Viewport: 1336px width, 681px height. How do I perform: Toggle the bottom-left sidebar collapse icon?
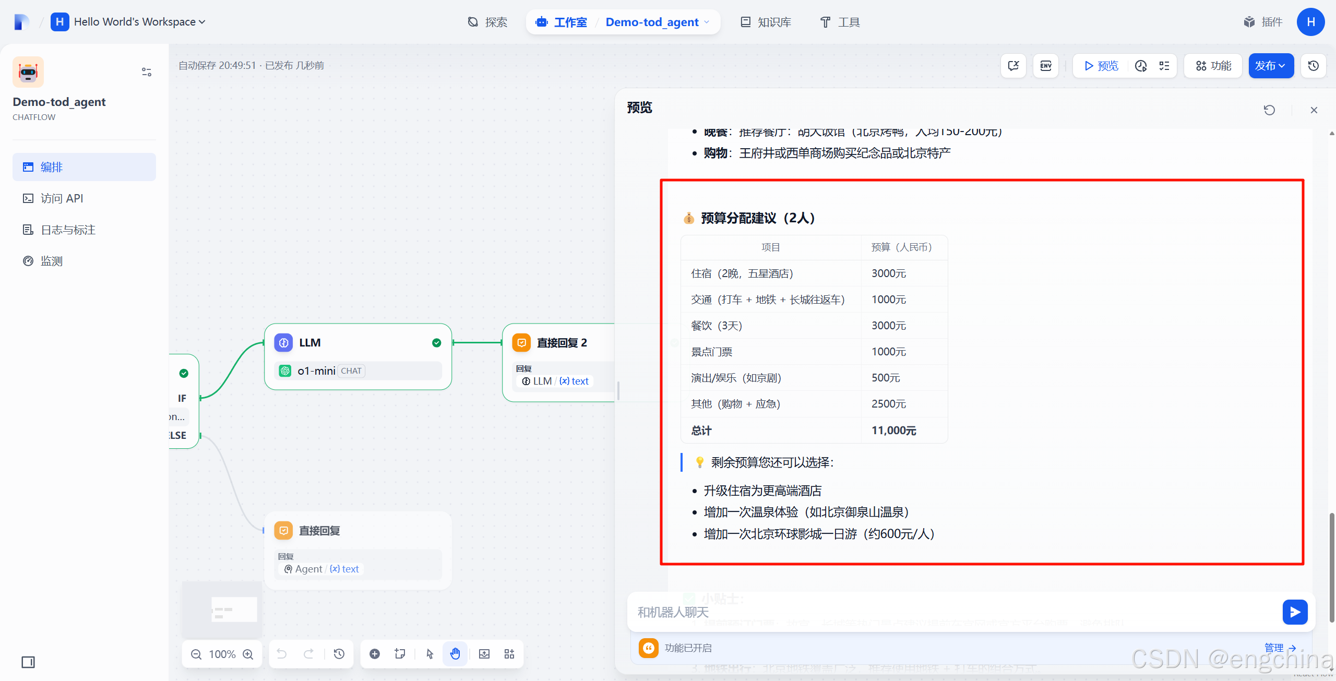pyautogui.click(x=28, y=662)
